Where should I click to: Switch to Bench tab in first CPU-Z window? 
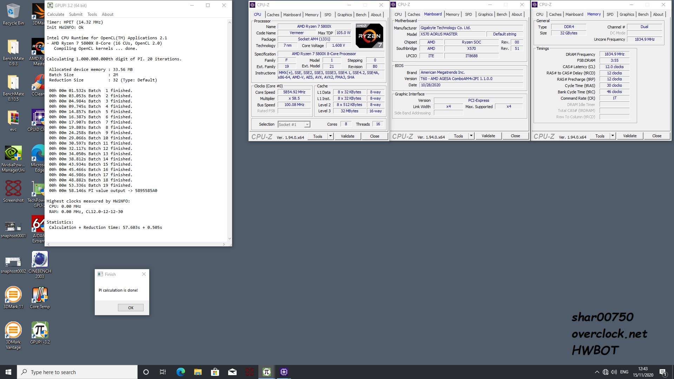coord(361,15)
